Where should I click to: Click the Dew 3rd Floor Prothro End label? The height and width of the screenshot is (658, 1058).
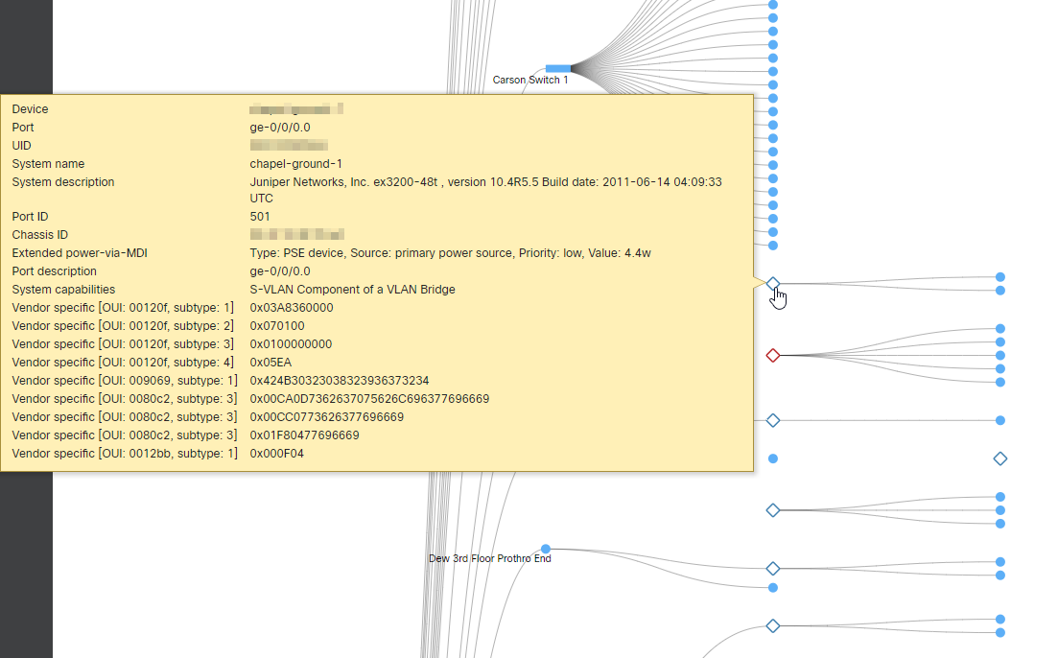[x=489, y=558]
